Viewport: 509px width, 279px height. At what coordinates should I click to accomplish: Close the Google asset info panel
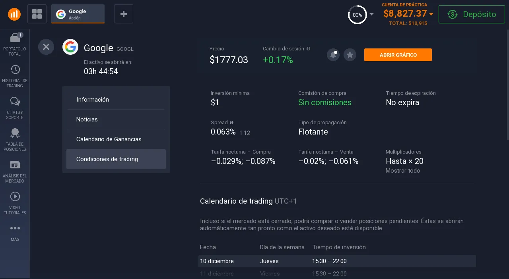(46, 47)
